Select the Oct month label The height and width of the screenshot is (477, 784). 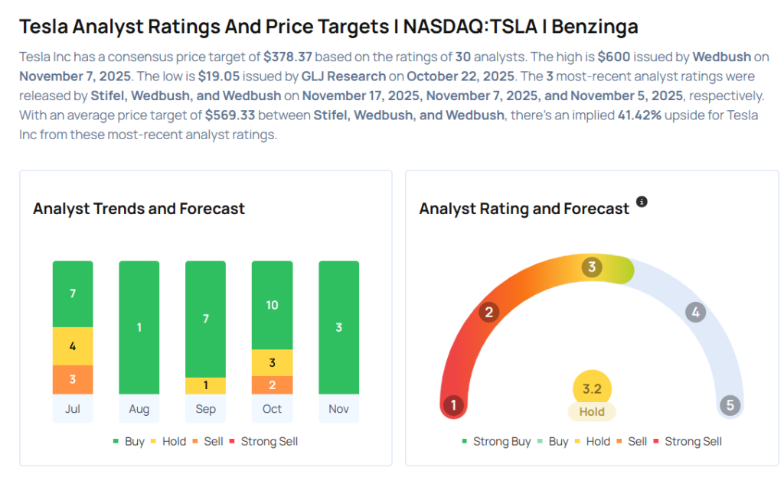pos(272,409)
